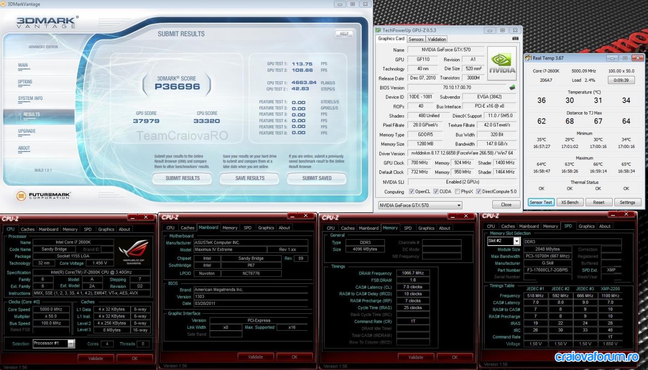The width and height of the screenshot is (648, 370).
Task: Click Validate in the CPU-Z CPU window
Action: pyautogui.click(x=95, y=358)
